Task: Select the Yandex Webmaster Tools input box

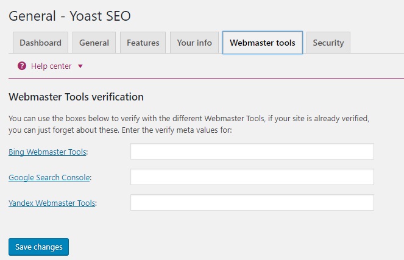Action: [x=252, y=203]
